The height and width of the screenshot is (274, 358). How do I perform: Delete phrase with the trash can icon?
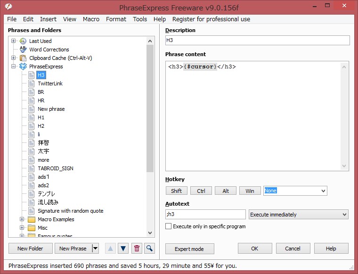tap(137, 249)
